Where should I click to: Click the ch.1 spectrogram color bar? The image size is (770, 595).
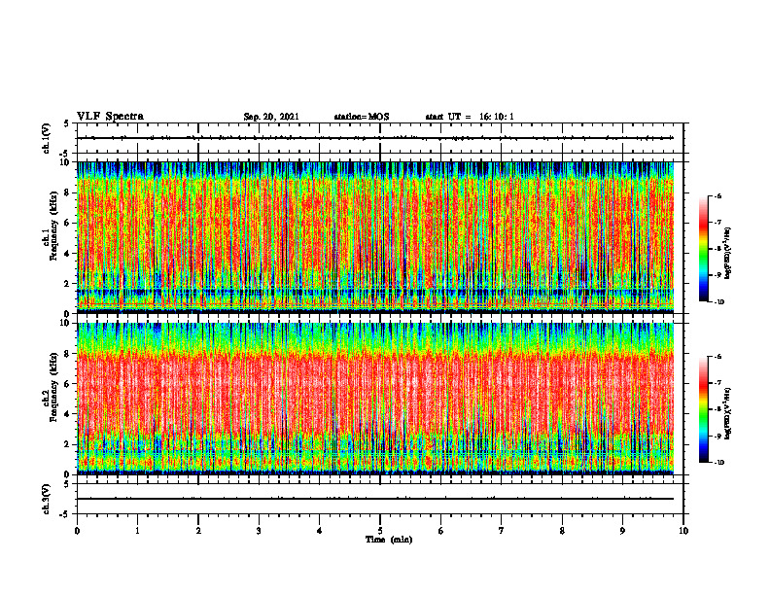[703, 249]
